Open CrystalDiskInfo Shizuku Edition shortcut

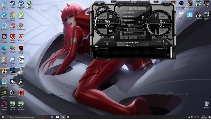[x=4, y=83]
